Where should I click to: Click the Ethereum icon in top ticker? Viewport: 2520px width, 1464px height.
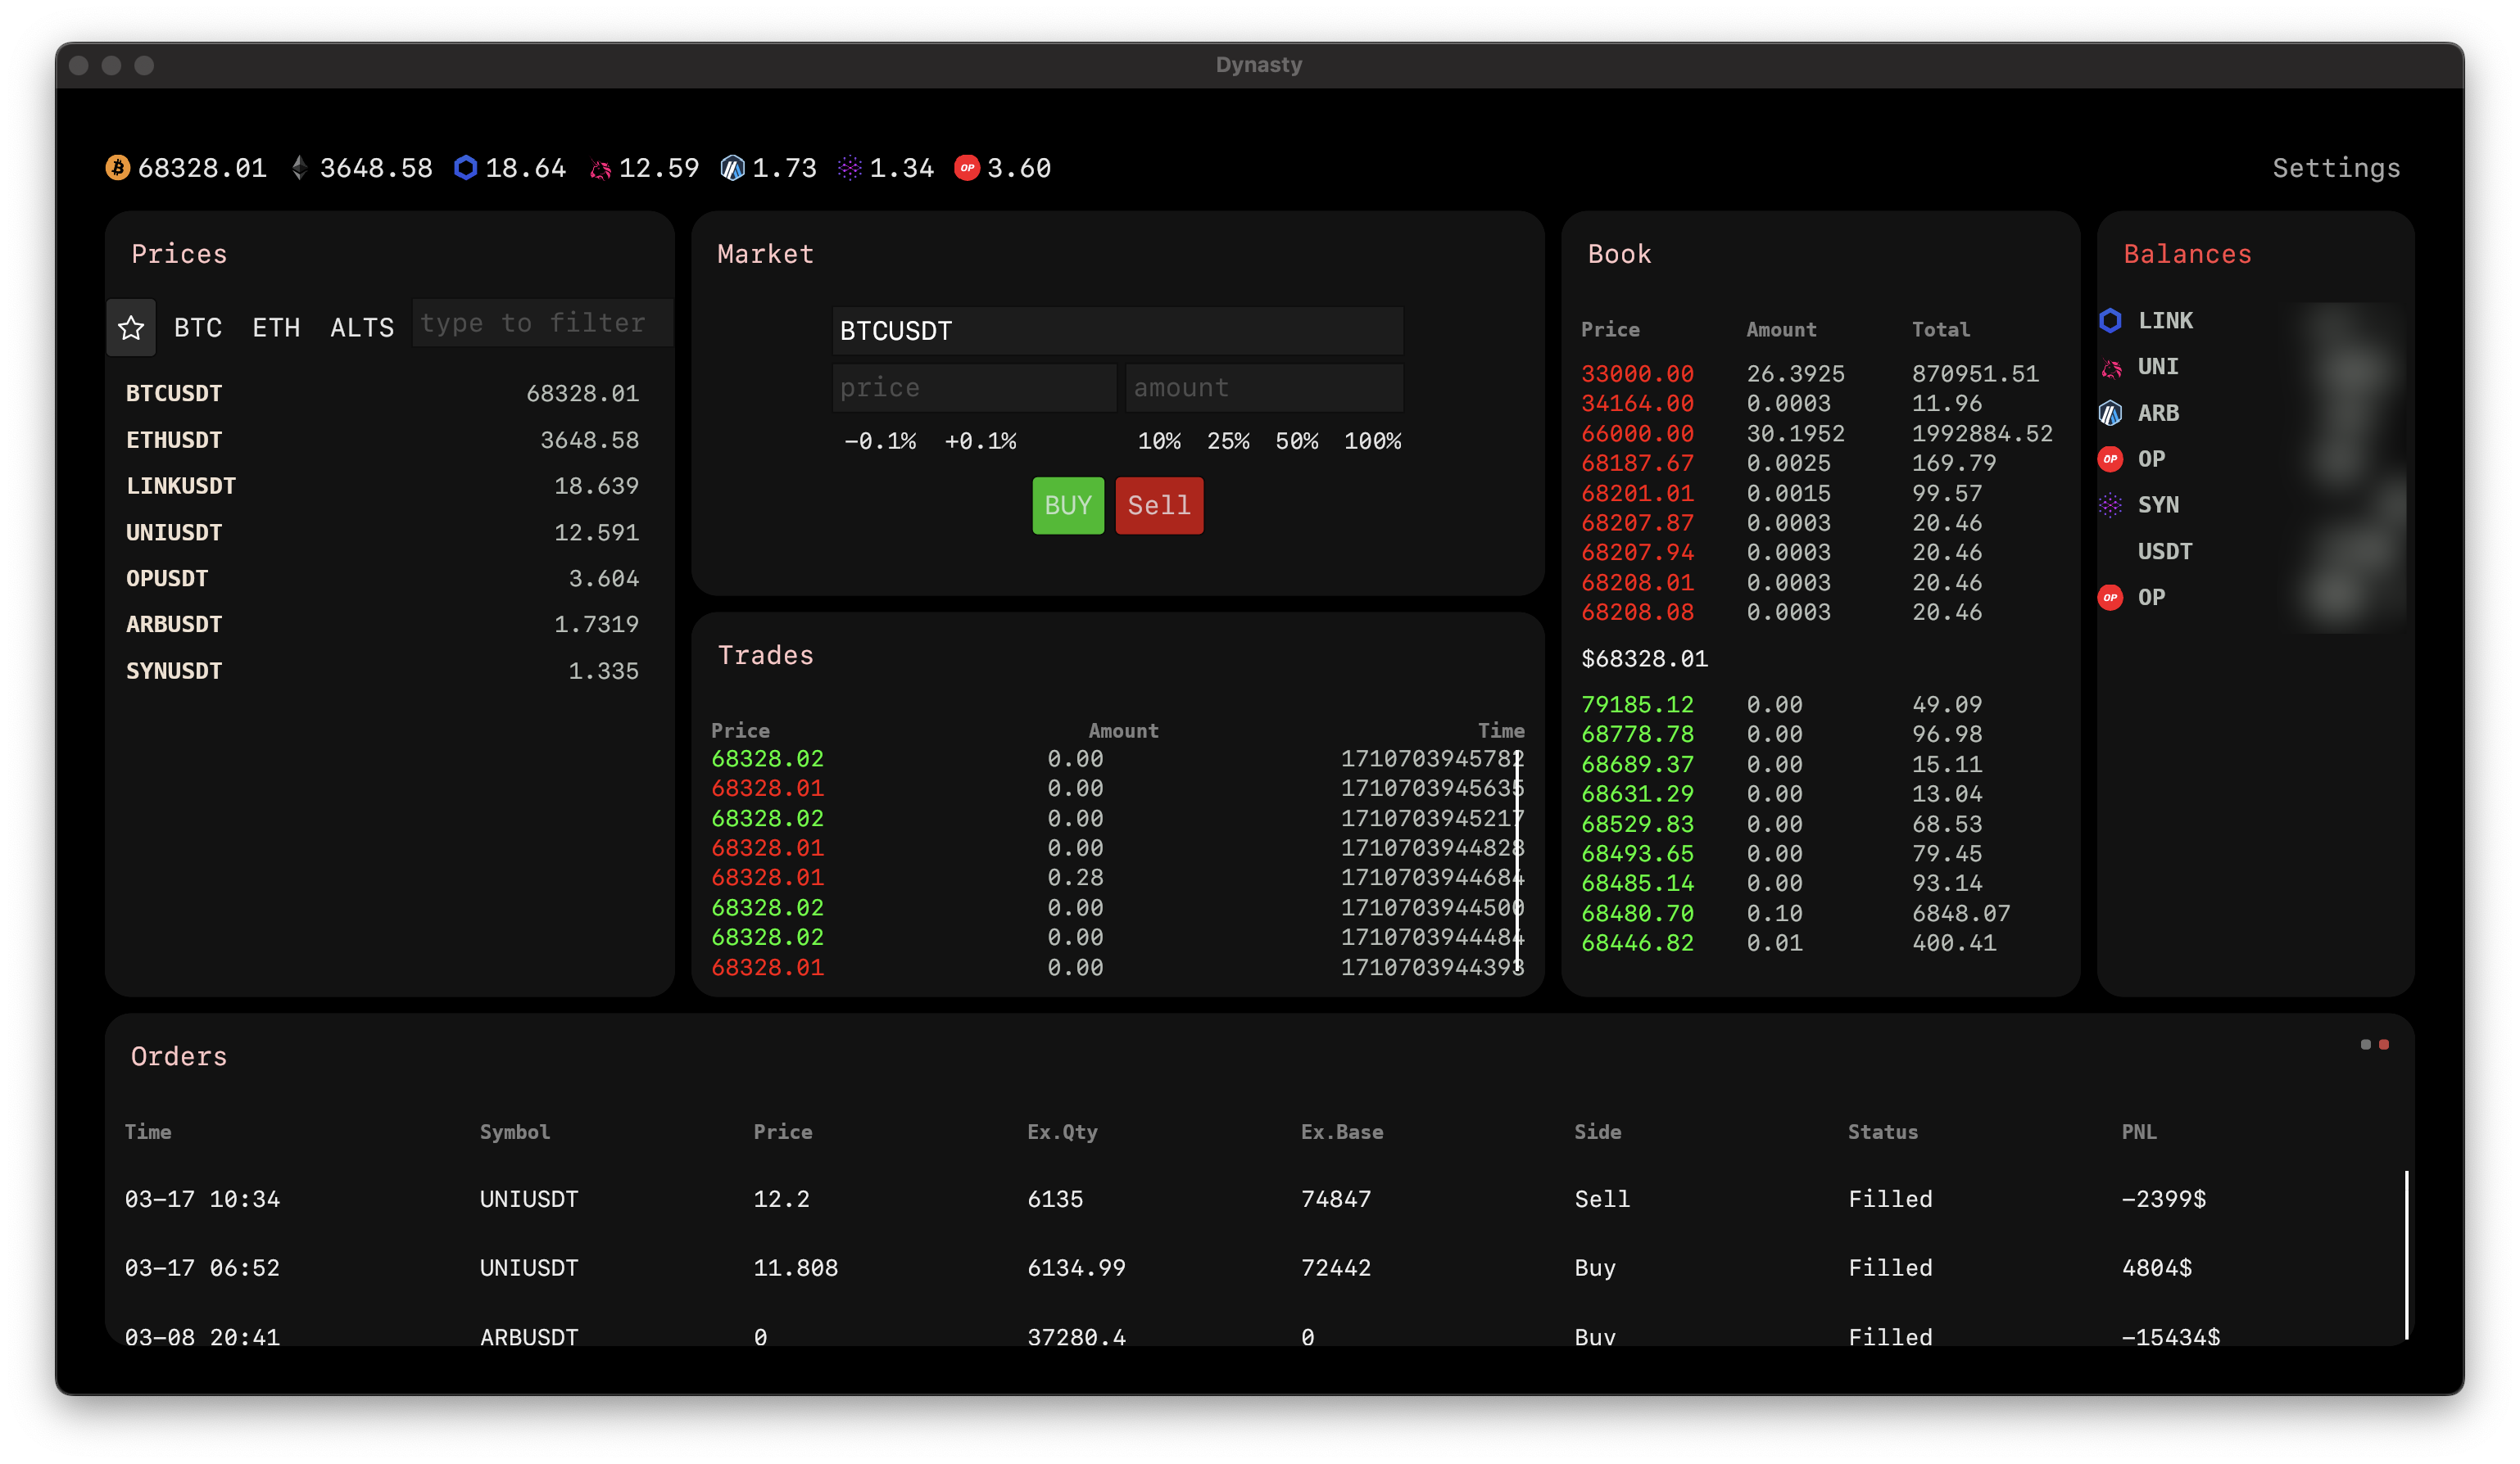[299, 168]
